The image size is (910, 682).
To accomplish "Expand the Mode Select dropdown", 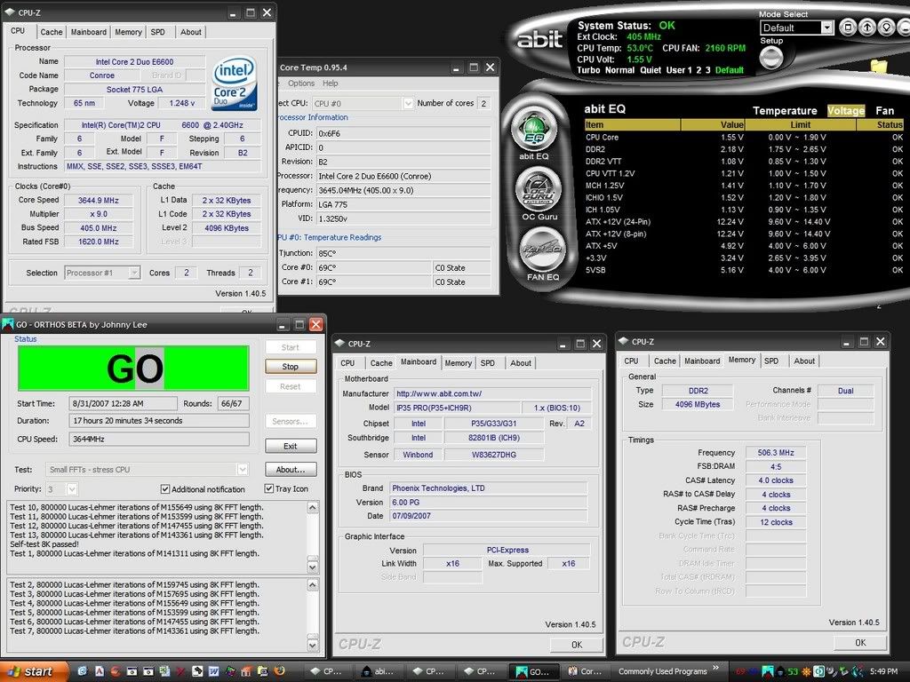I will 827,28.
